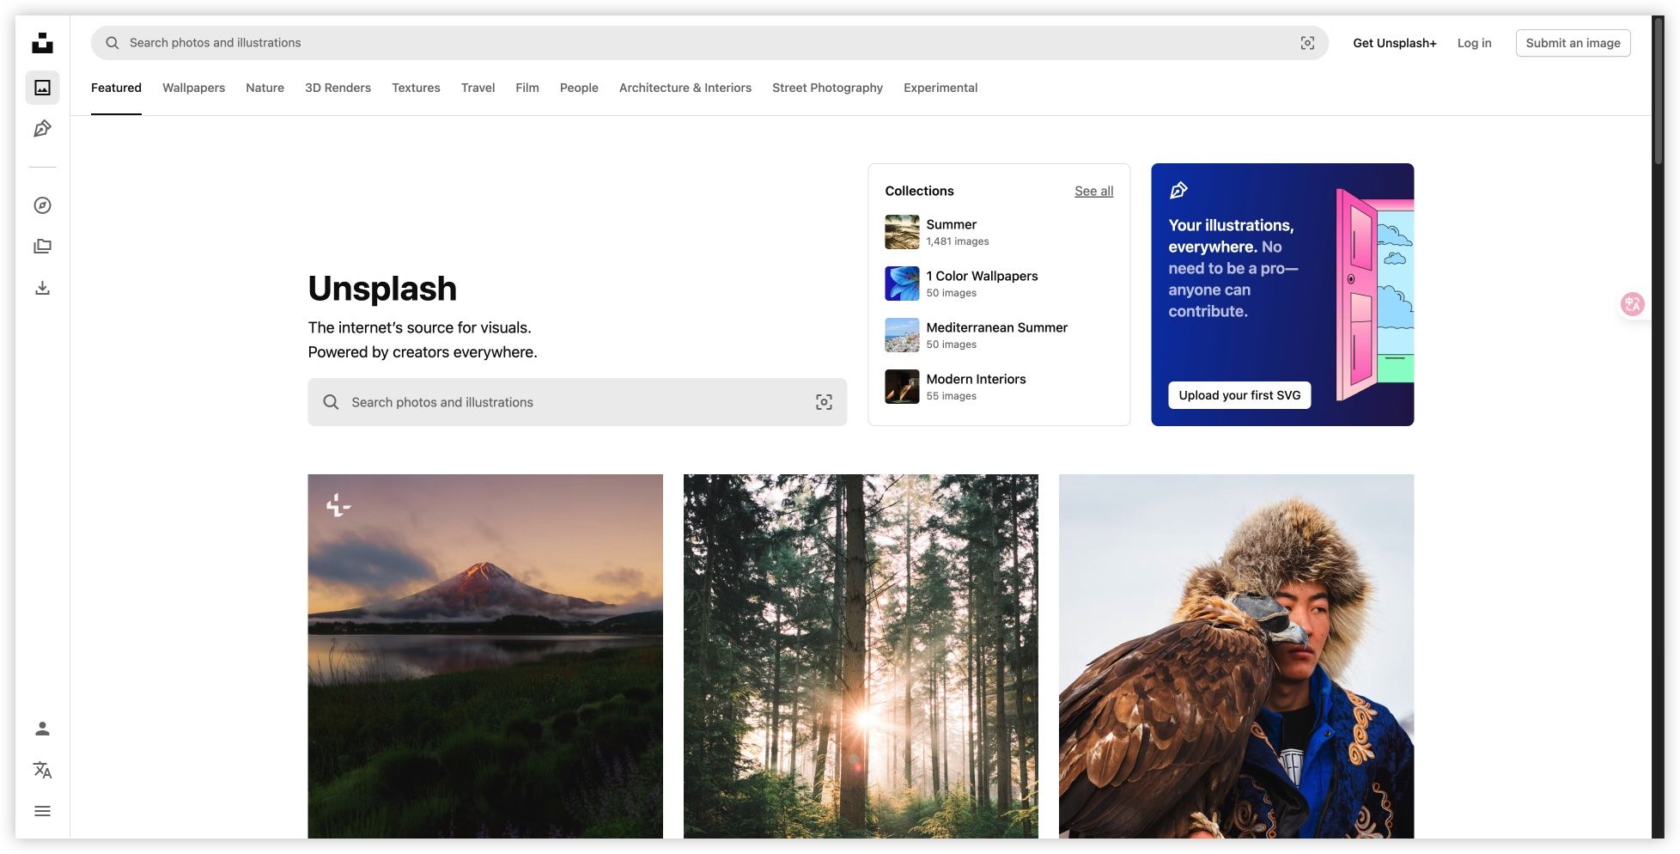This screenshot has height=854, width=1680.
Task: Click the Submit an image button
Action: (1573, 42)
